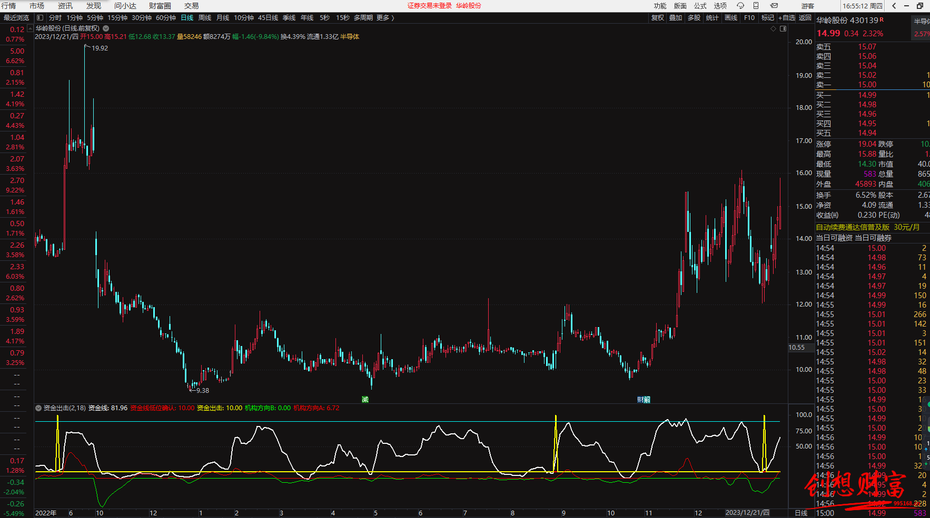Open the 发现 menu
The width and height of the screenshot is (930, 518).
pos(94,6)
